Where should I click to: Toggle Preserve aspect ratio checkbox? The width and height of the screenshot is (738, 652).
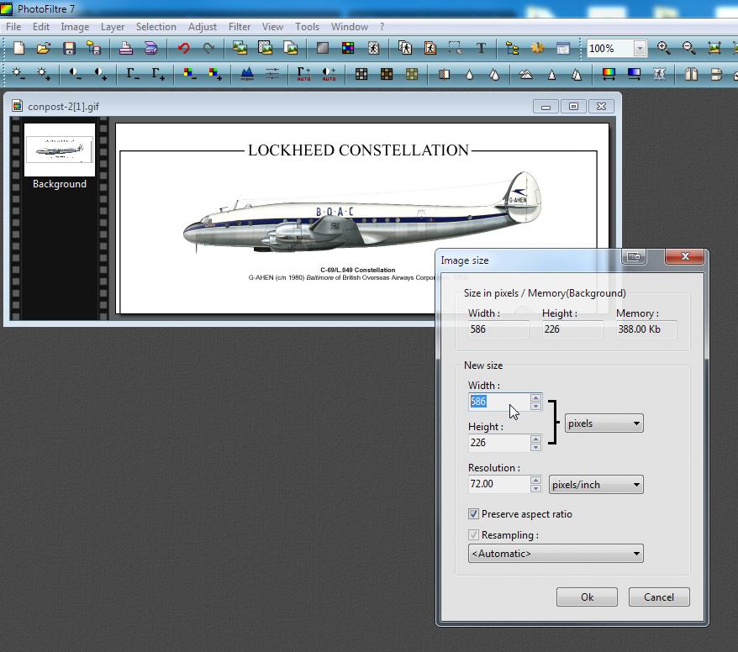(473, 513)
